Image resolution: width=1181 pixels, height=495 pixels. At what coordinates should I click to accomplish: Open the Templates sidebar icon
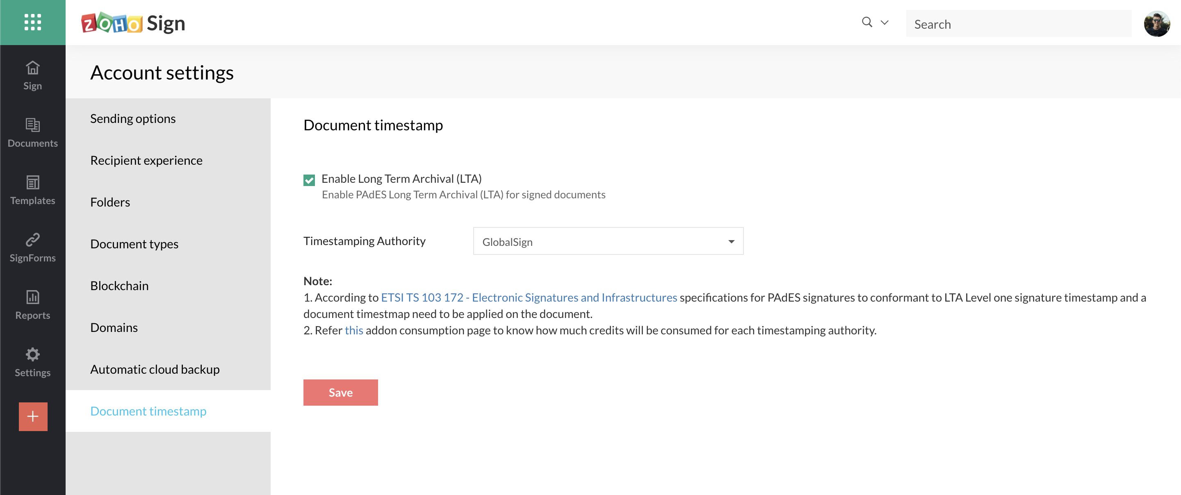(32, 182)
